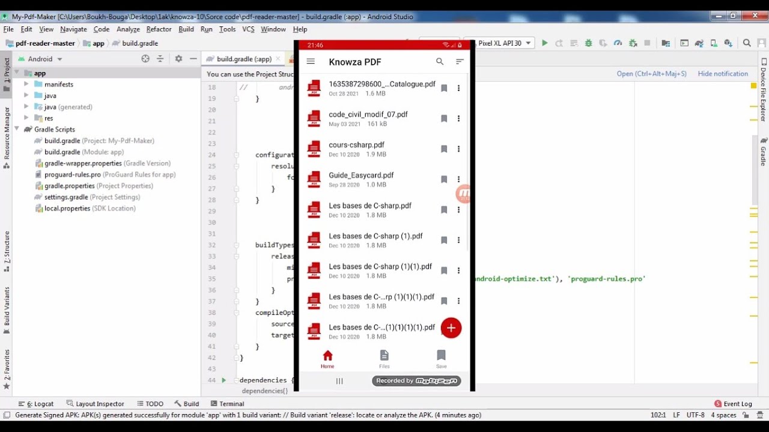Open more options for 1635387298600 Catalogue pdf
Viewport: 769px width, 432px height.
458,88
